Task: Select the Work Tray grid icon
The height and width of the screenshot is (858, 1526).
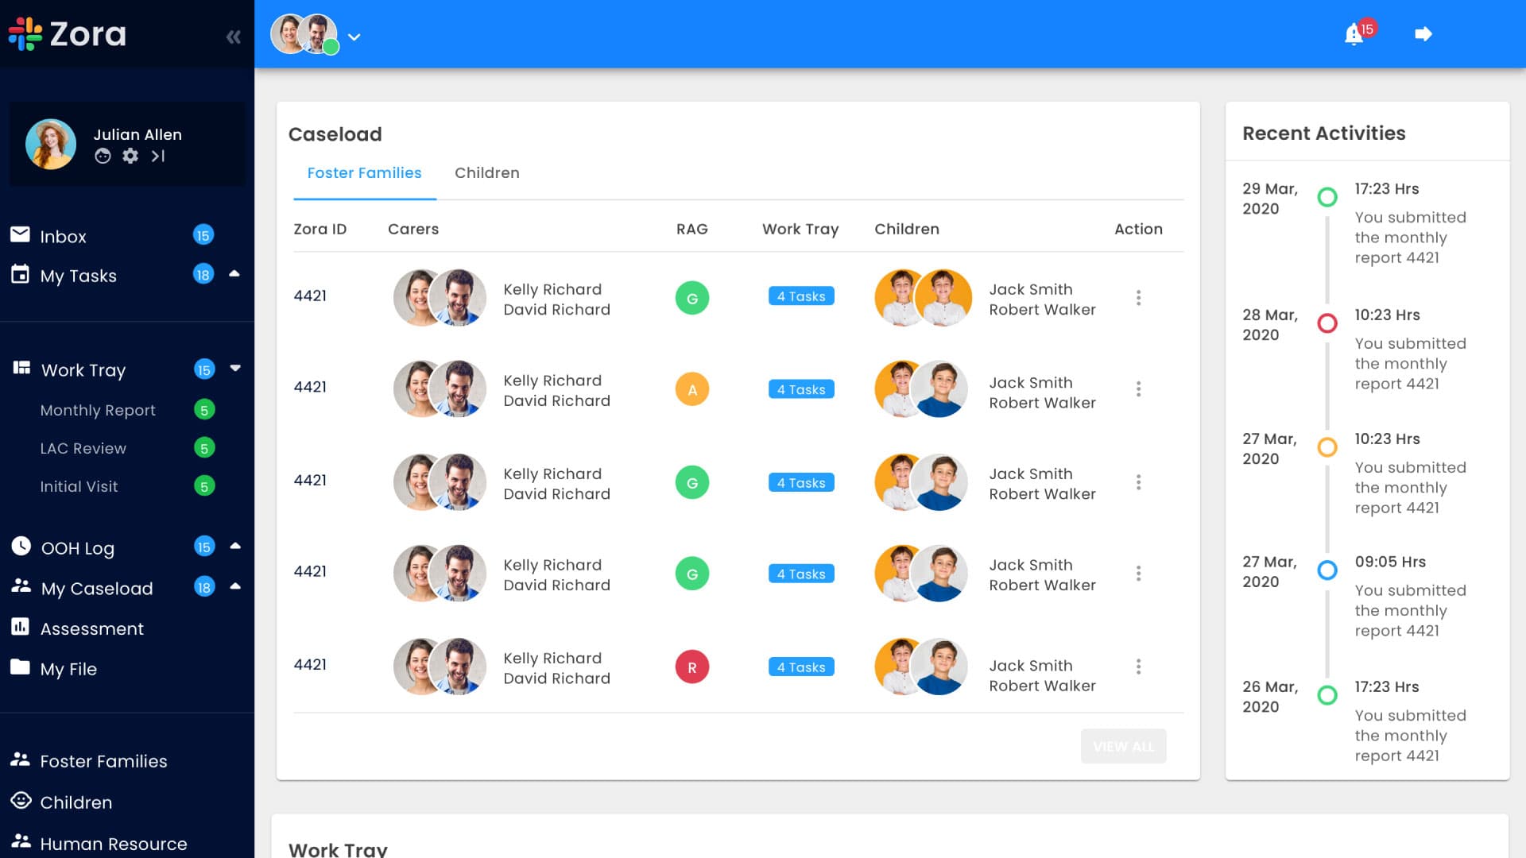Action: click(x=21, y=368)
